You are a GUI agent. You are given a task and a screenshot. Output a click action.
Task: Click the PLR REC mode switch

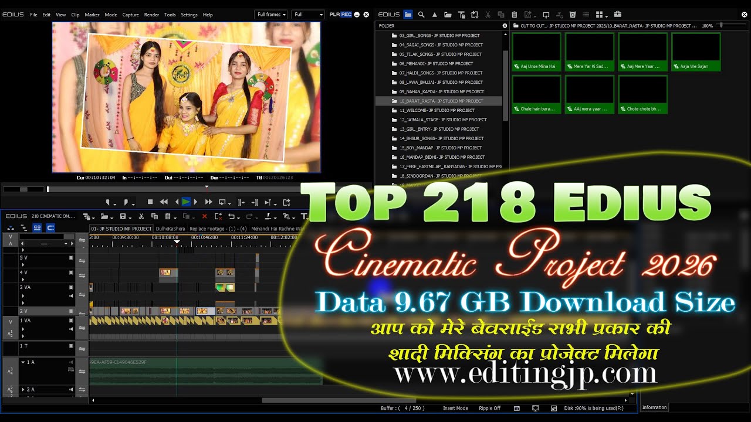coord(341,15)
